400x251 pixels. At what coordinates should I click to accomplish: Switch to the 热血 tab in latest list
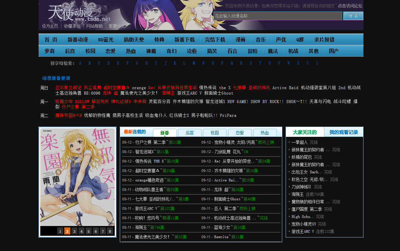coord(265,133)
